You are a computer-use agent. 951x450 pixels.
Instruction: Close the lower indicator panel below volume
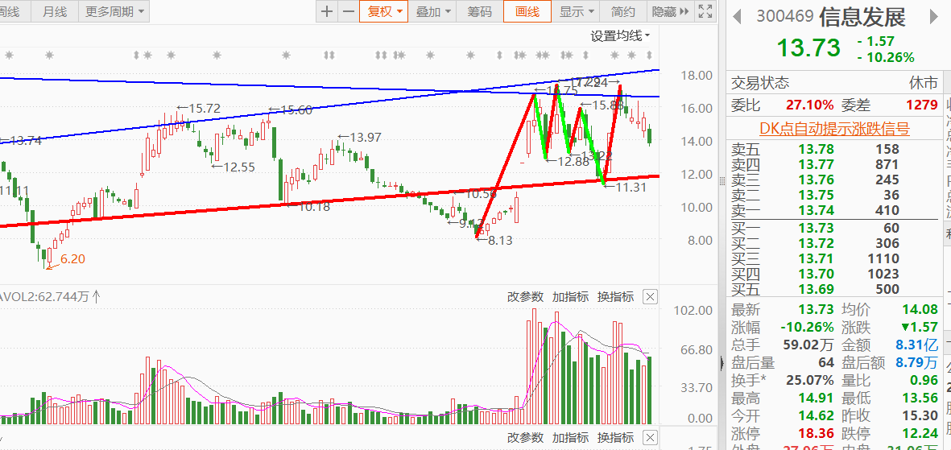click(650, 437)
